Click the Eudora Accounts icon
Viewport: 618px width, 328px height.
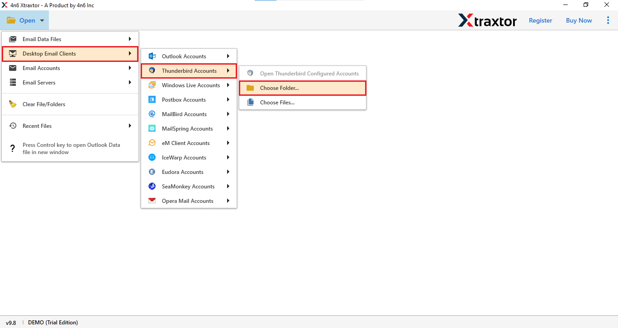pos(152,172)
